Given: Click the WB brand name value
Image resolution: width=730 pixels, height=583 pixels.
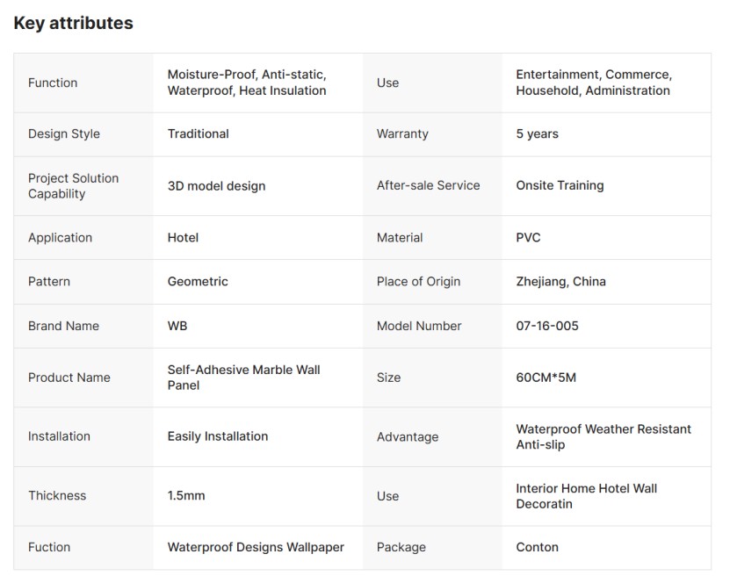Looking at the screenshot, I should pyautogui.click(x=177, y=326).
